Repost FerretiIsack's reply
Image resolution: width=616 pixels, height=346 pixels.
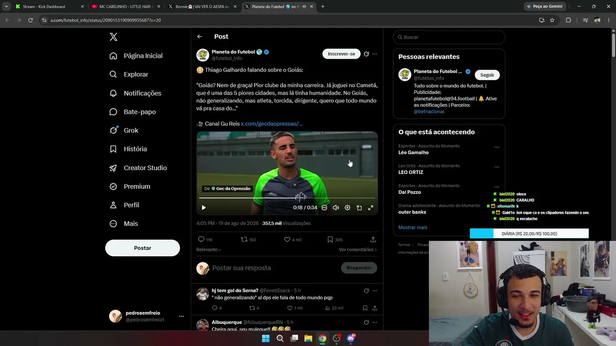pyautogui.click(x=254, y=308)
